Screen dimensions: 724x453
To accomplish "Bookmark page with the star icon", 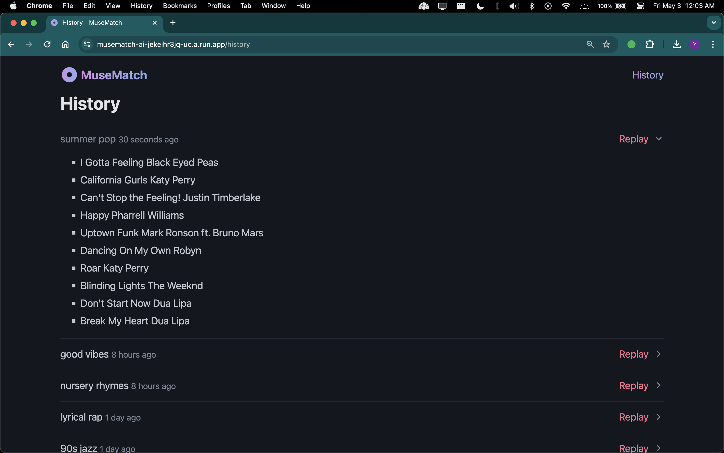I will point(606,44).
